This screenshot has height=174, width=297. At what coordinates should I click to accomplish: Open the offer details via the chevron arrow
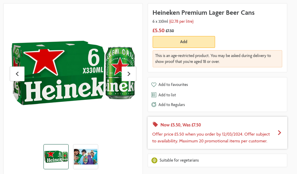(279, 133)
